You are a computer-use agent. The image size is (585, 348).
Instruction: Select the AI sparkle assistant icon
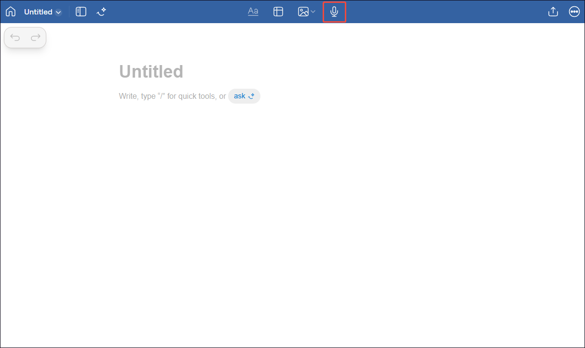tap(101, 11)
